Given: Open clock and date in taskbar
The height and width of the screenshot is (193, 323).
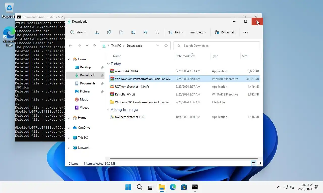Looking at the screenshot, I should pyautogui.click(x=305, y=187).
